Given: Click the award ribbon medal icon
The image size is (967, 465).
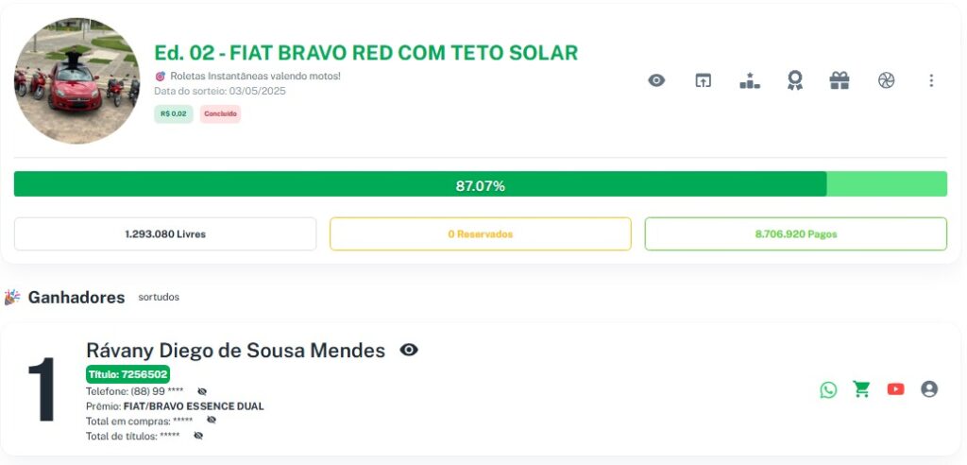Looking at the screenshot, I should [795, 81].
